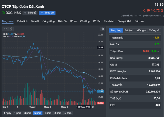Select the 1 ngày time range
164x117 pixels.
click(x=7, y=113)
